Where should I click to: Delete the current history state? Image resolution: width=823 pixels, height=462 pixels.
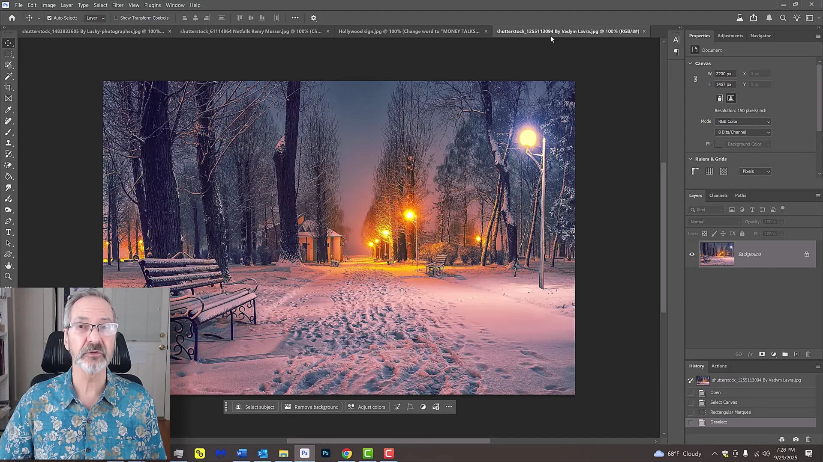[808, 439]
